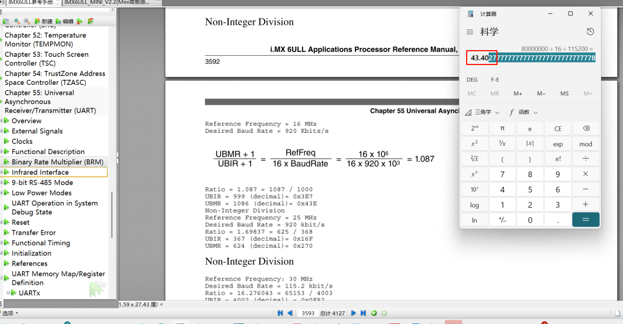623x324 pixels.
Task: Subtract from memory with M− button
Action: pyautogui.click(x=541, y=94)
